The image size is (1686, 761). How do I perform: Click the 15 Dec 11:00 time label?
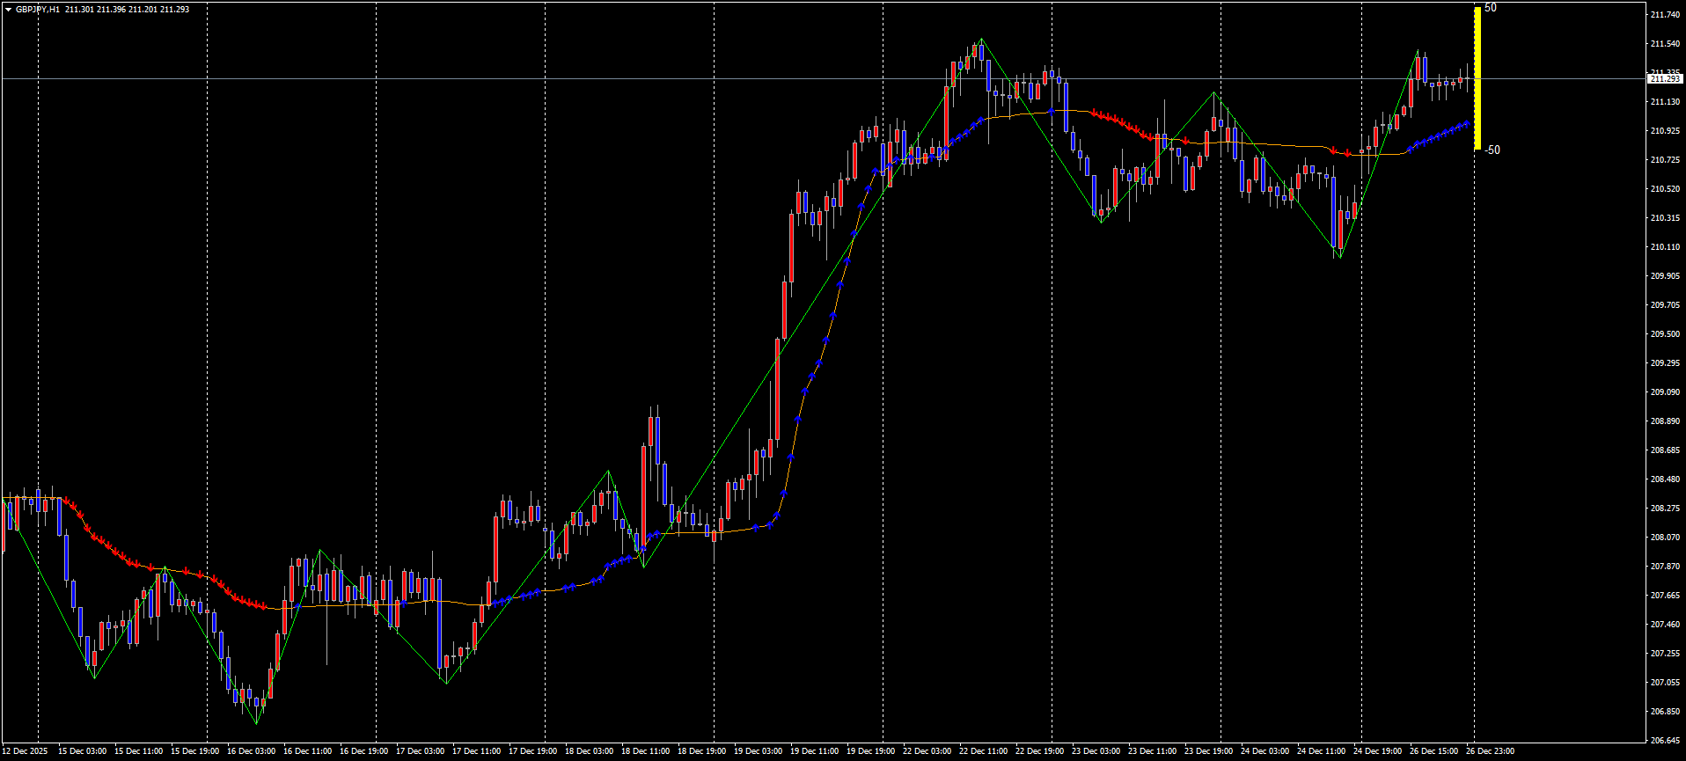point(138,751)
